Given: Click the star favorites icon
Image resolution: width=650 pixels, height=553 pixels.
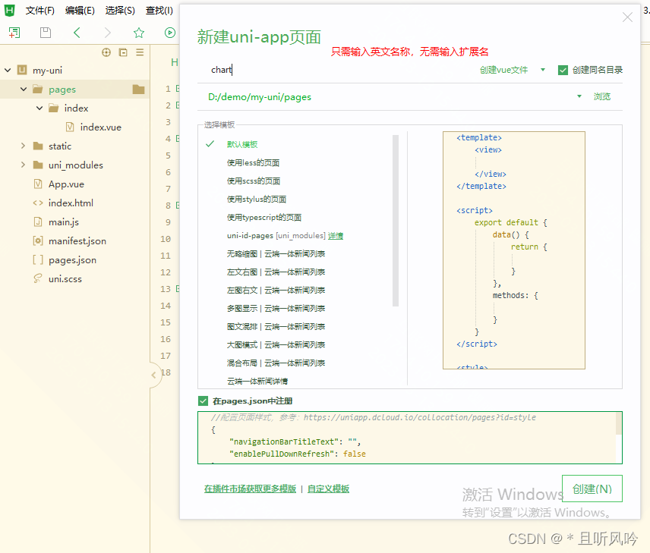Looking at the screenshot, I should (139, 33).
